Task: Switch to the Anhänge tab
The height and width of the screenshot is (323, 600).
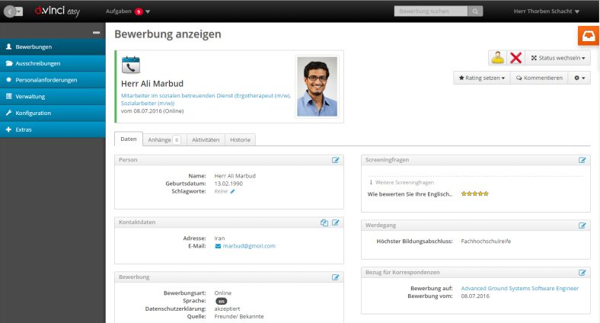Action: (x=164, y=139)
